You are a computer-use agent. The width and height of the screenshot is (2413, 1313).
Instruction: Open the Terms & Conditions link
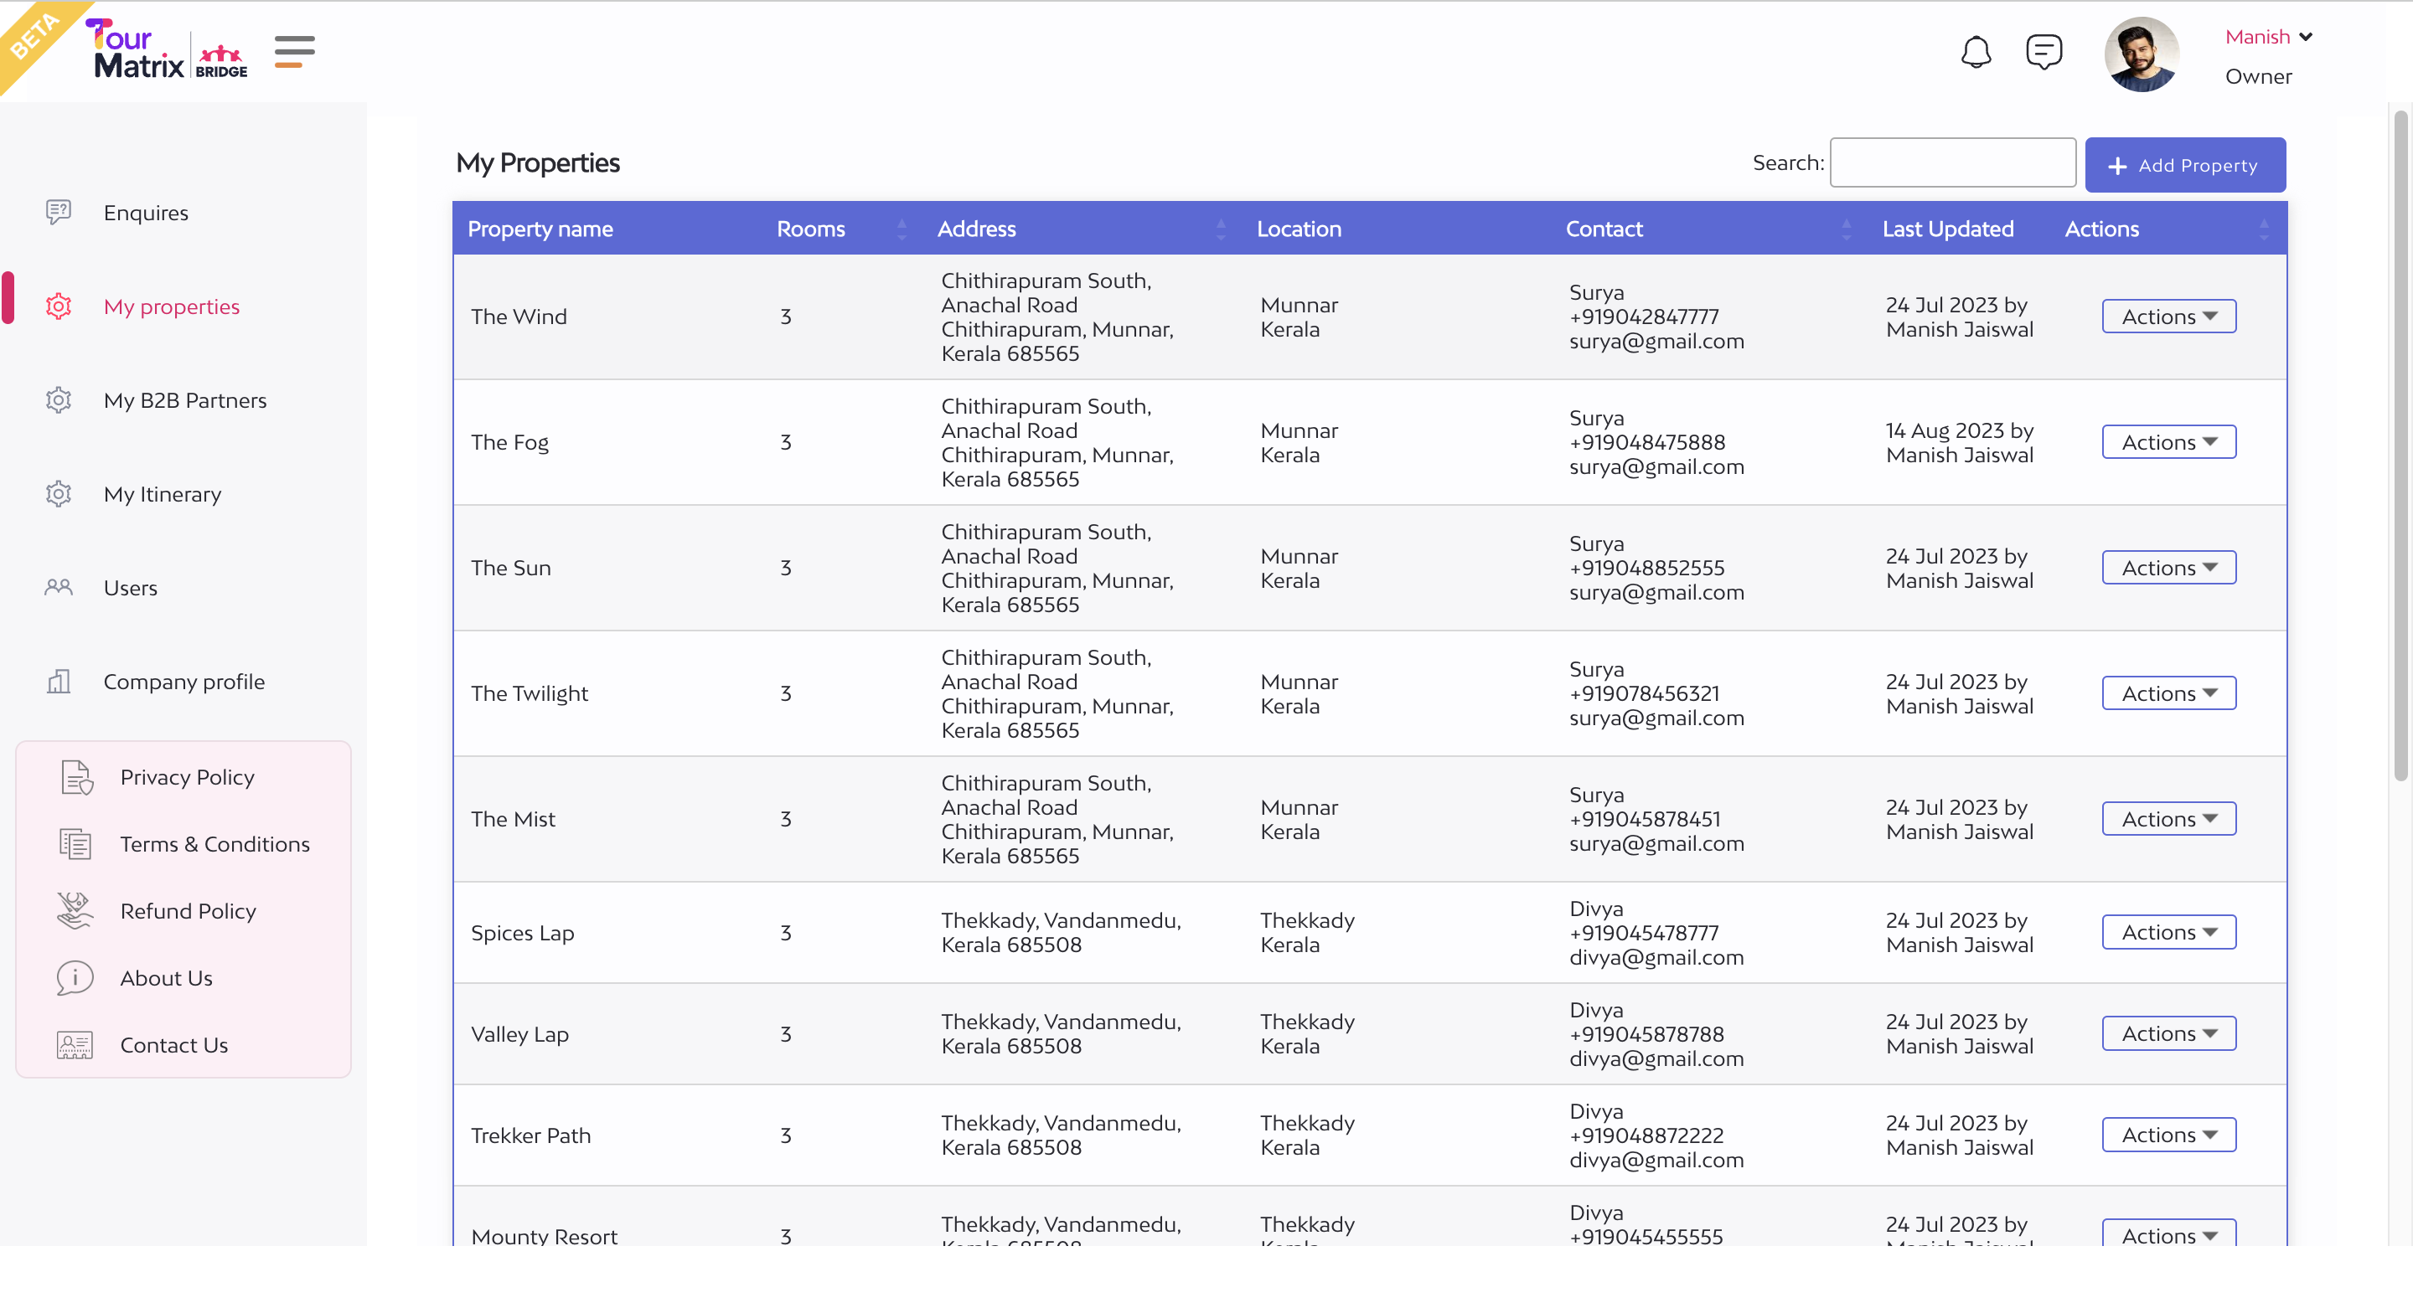(214, 844)
